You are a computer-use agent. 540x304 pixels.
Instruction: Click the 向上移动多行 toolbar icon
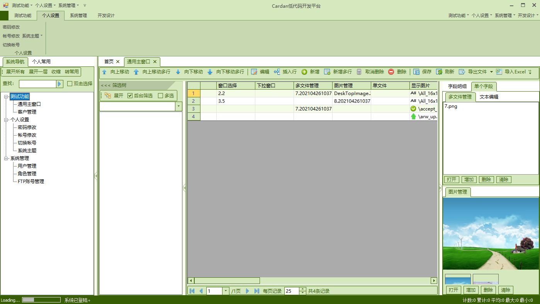pyautogui.click(x=136, y=72)
